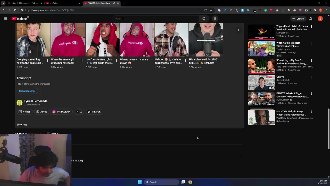Click the Show transcript button
The width and height of the screenshot is (330, 186).
pos(27,91)
